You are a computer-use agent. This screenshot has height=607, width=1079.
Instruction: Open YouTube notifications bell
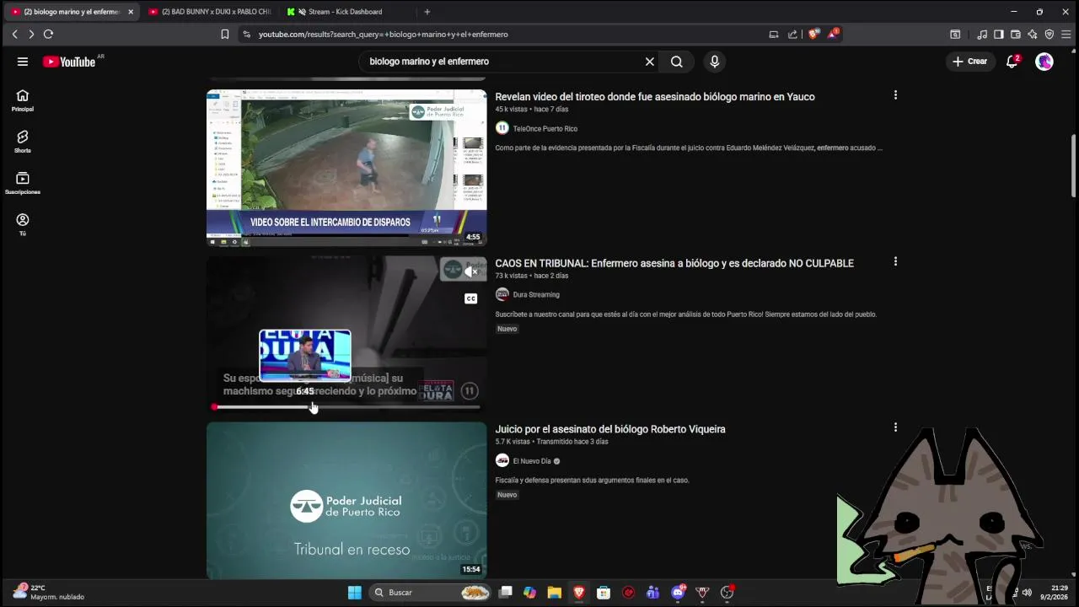tap(1012, 62)
